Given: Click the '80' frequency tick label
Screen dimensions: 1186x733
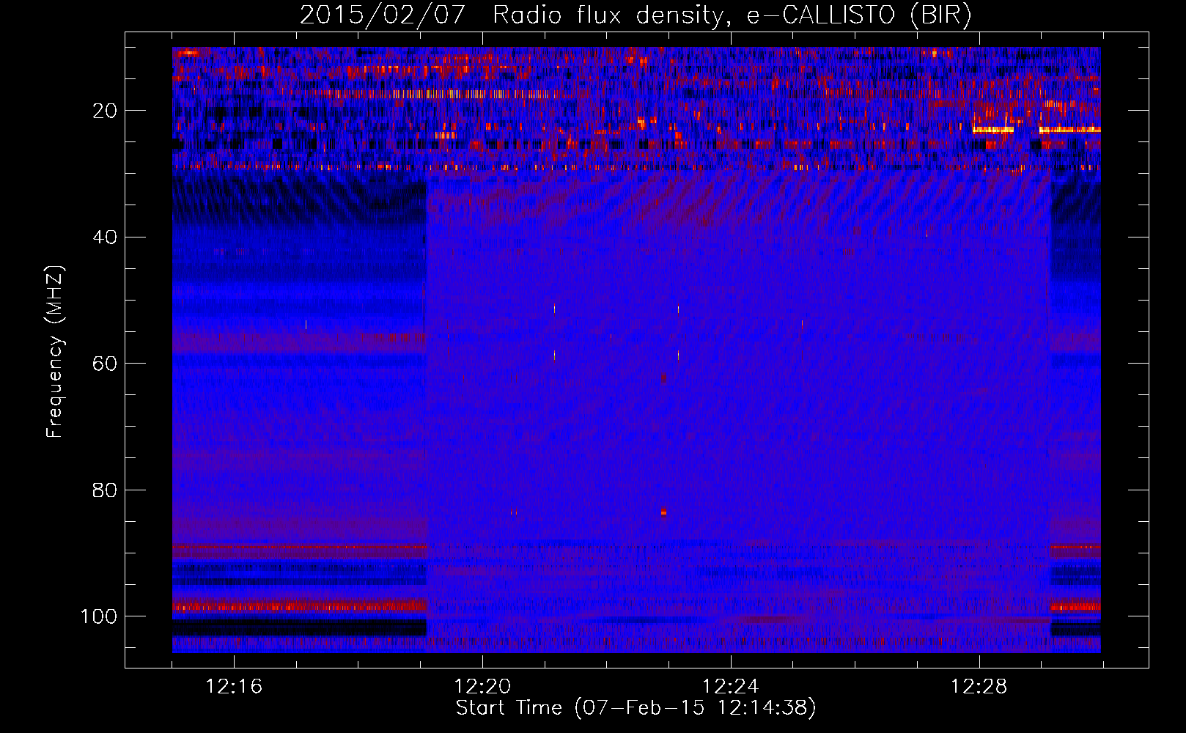Looking at the screenshot, I should click(105, 490).
